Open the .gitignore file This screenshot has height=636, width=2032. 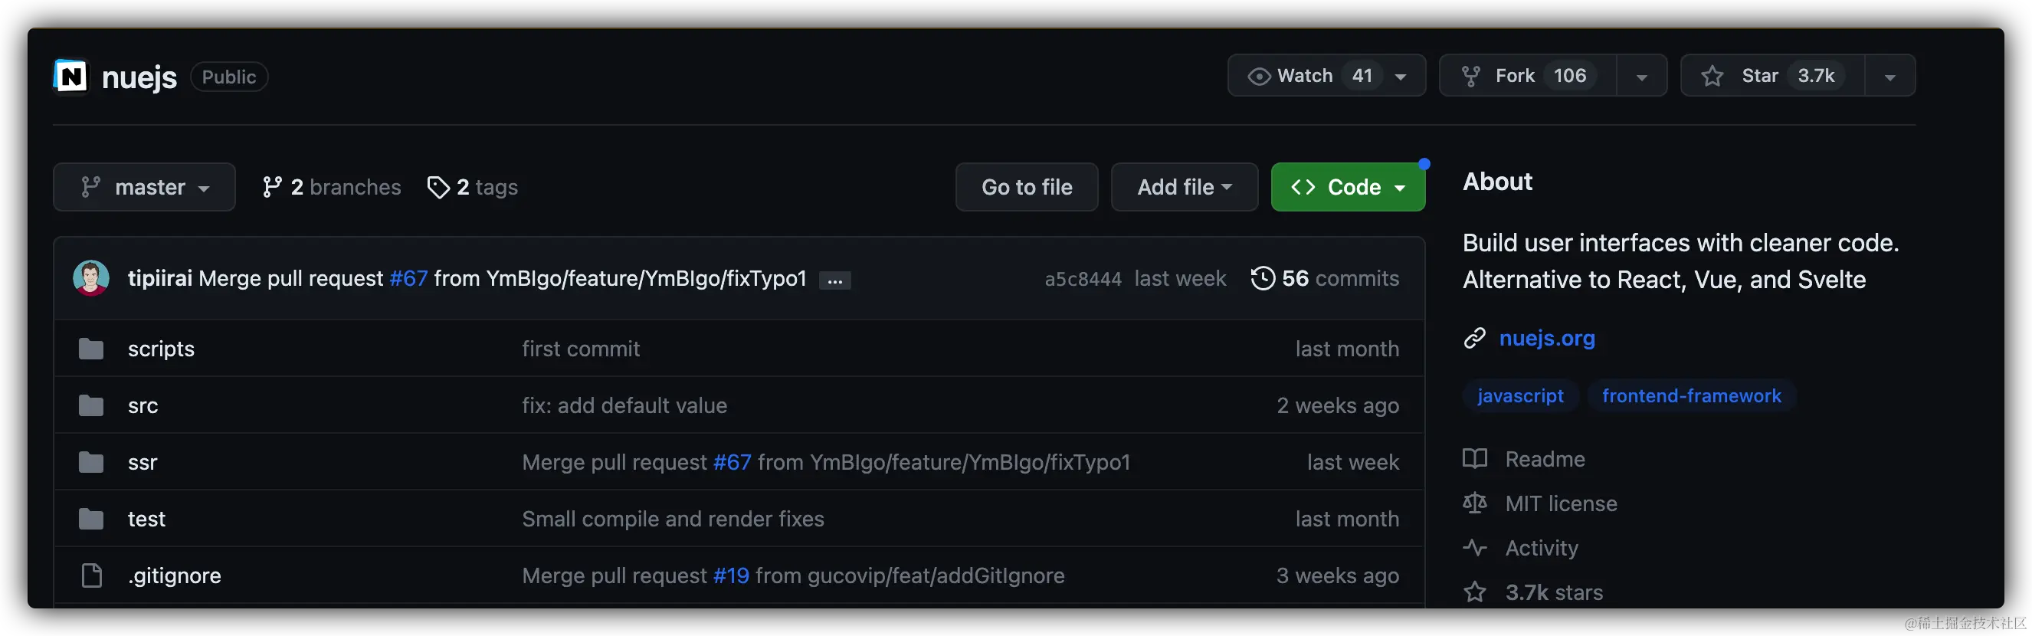tap(175, 576)
